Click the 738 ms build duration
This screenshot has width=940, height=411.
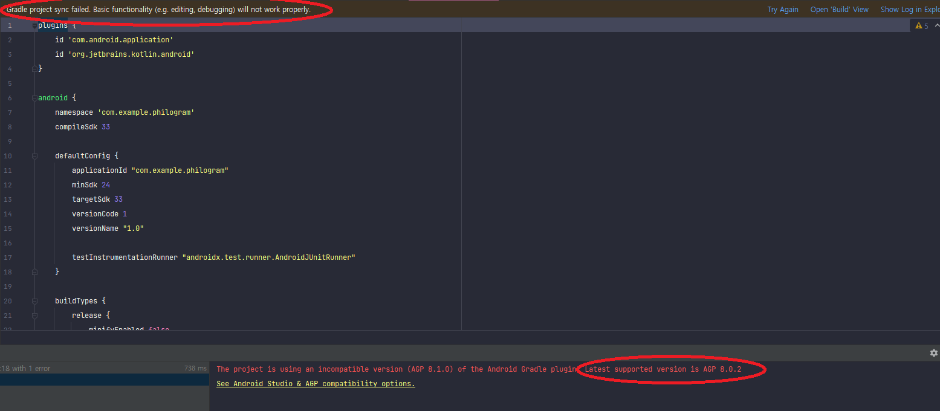(195, 368)
